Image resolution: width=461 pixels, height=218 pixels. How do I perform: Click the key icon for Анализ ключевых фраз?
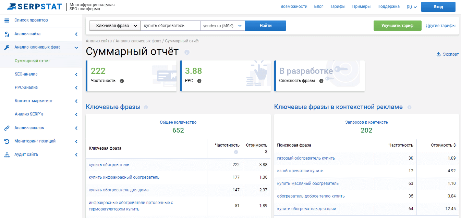6,47
